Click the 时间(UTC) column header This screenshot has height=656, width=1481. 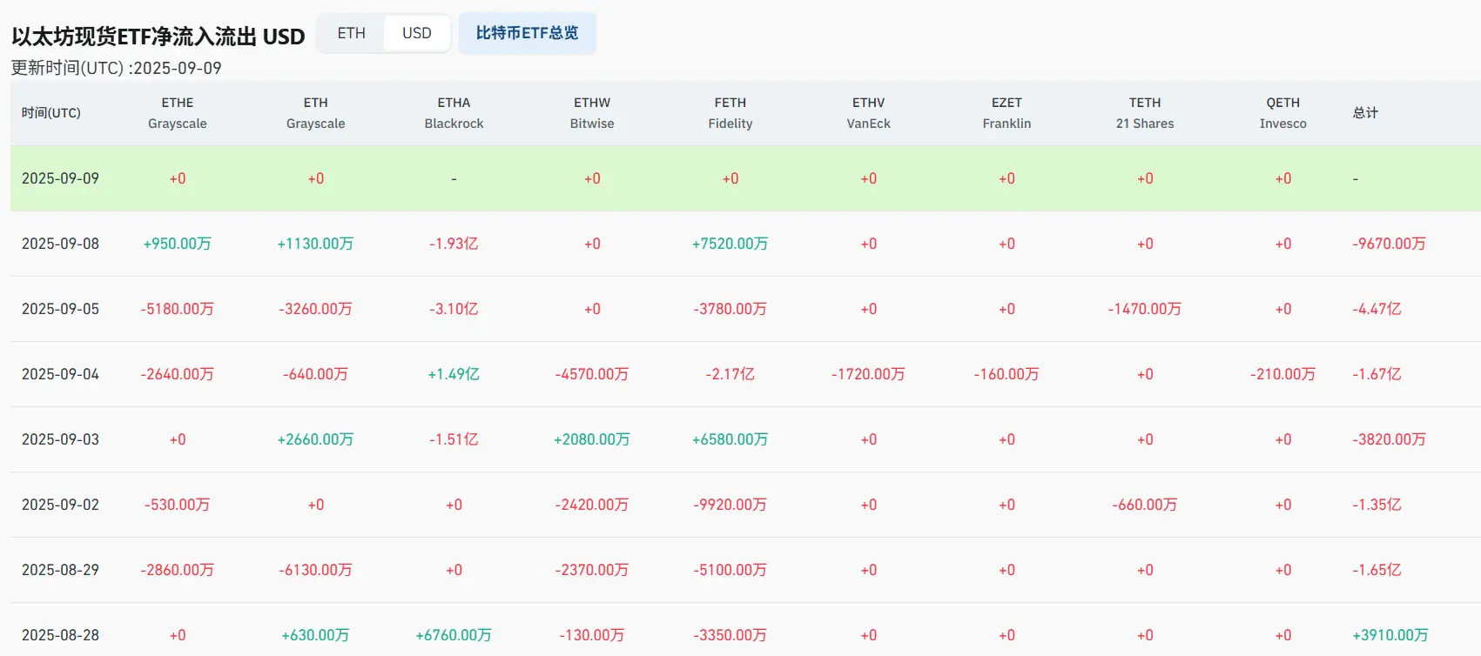pos(51,113)
